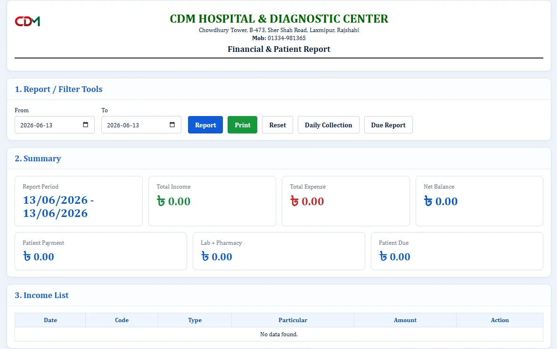
Task: Click the To date field 2026-06-13
Action: pos(141,125)
